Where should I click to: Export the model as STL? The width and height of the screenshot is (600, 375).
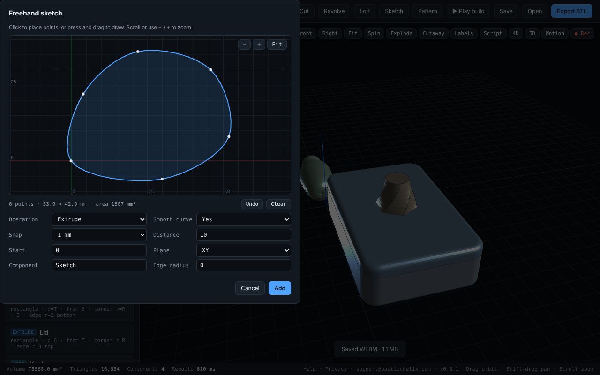click(572, 11)
